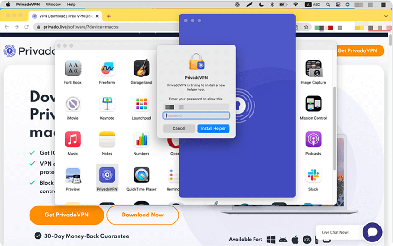This screenshot has height=246, width=393.
Task: Click the username field in dialog
Action: tap(196, 107)
